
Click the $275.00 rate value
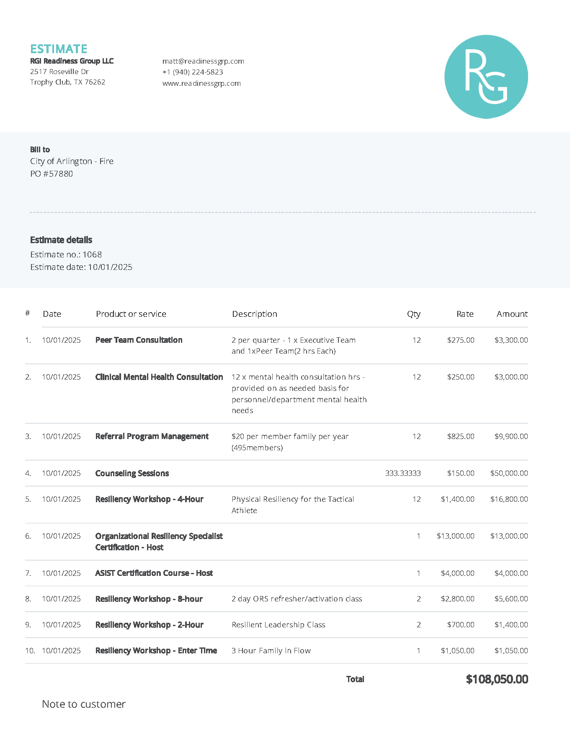point(461,340)
